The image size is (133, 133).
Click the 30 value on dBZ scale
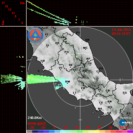(88, 128)
